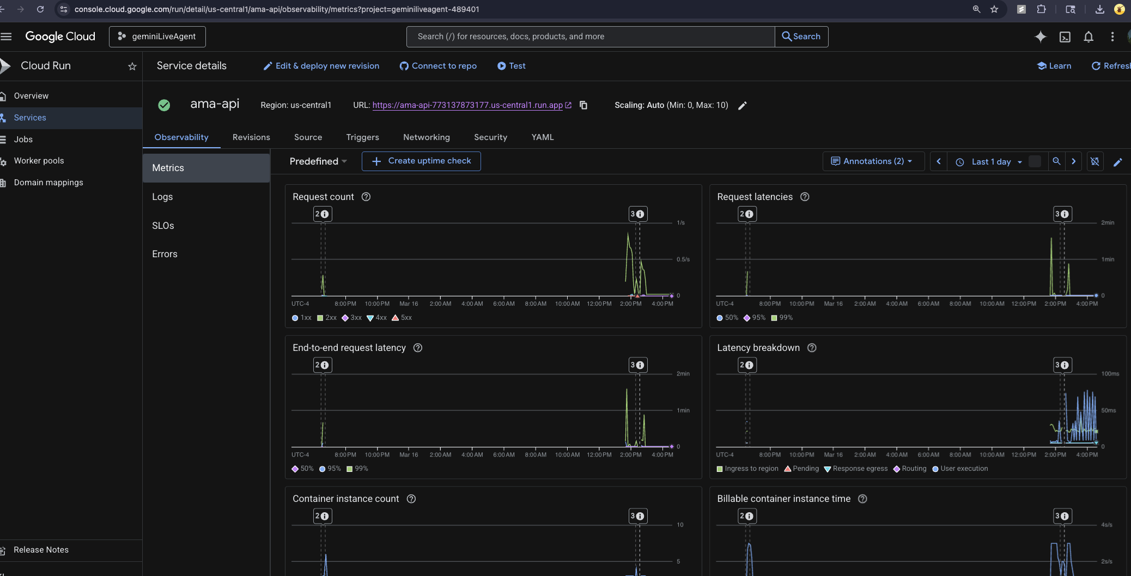Viewport: 1131px width, 576px height.
Task: Switch to the Revisions tab
Action: pos(251,137)
